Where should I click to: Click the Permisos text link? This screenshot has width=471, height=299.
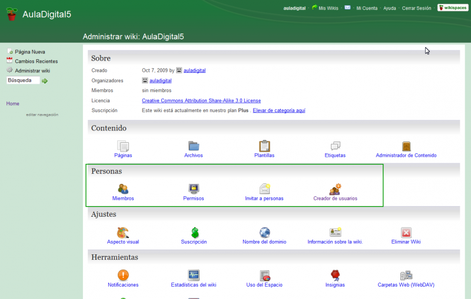click(x=194, y=199)
